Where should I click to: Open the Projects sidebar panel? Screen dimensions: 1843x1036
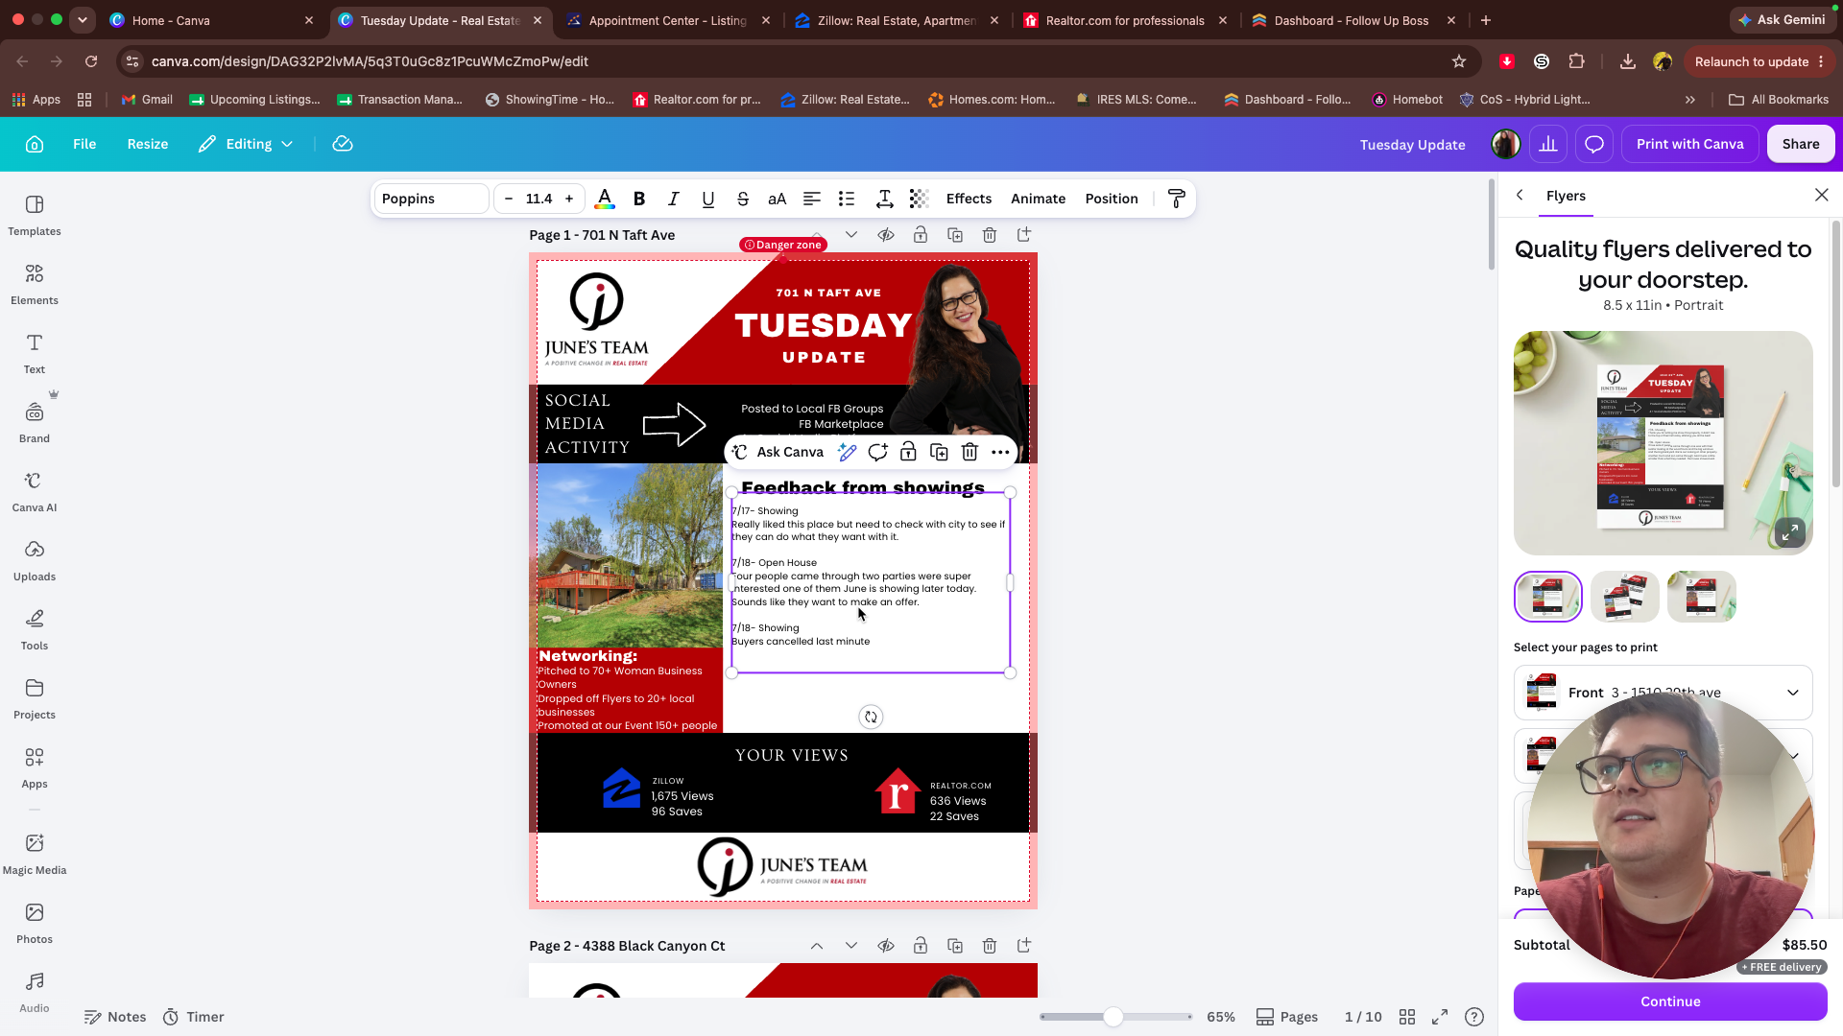tap(35, 698)
